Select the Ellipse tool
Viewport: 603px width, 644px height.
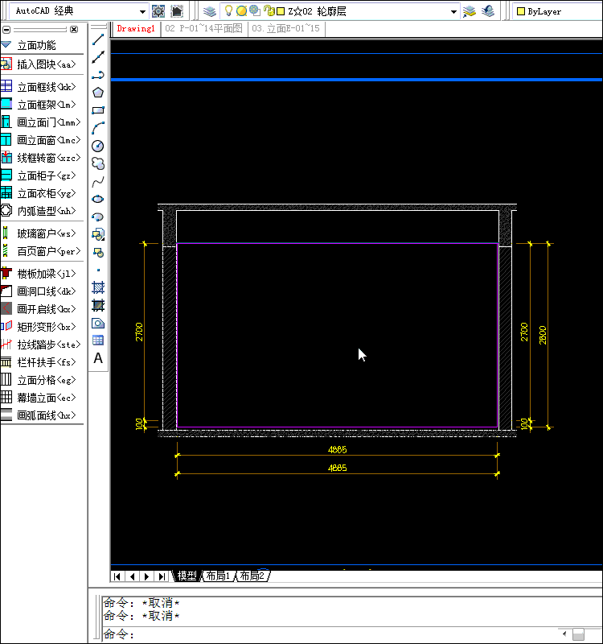click(x=98, y=199)
